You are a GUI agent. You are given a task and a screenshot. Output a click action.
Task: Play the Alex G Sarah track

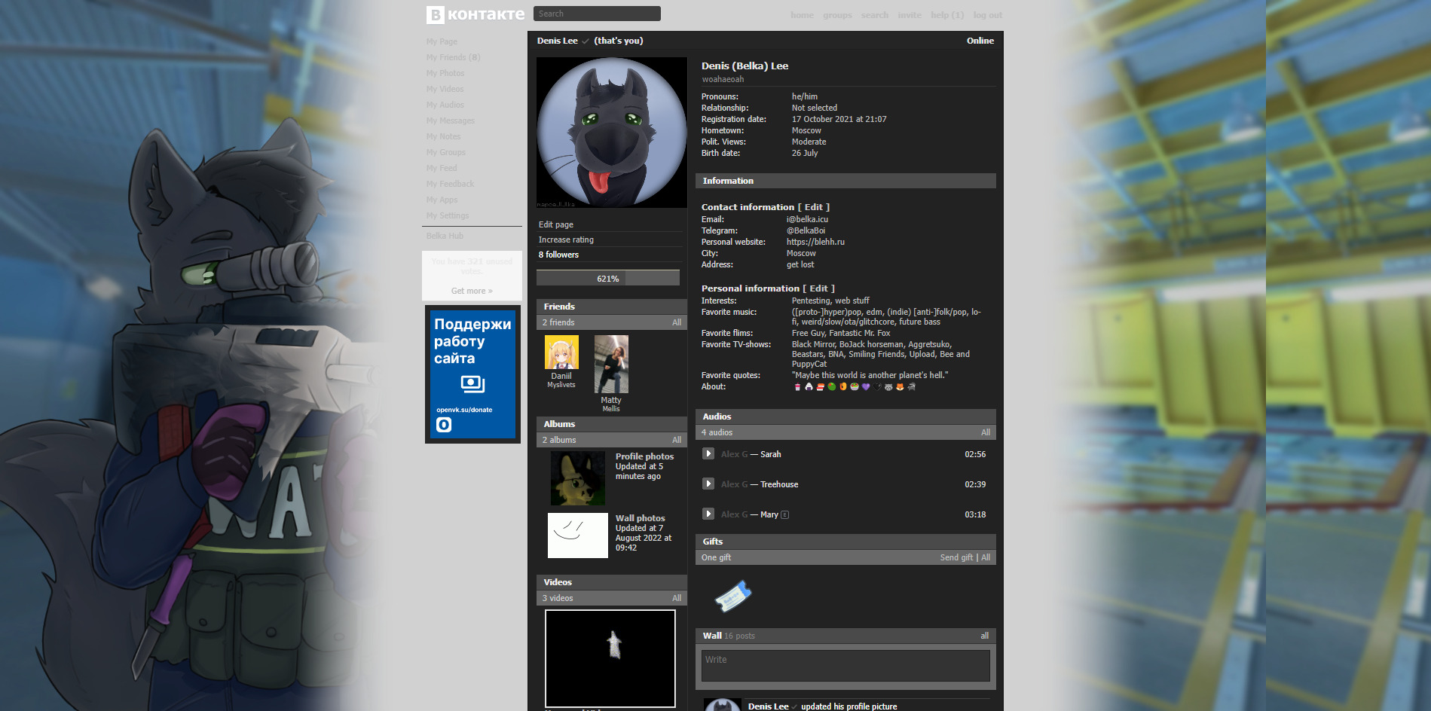(x=708, y=453)
